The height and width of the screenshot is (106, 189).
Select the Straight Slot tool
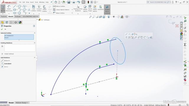pos(14,13)
